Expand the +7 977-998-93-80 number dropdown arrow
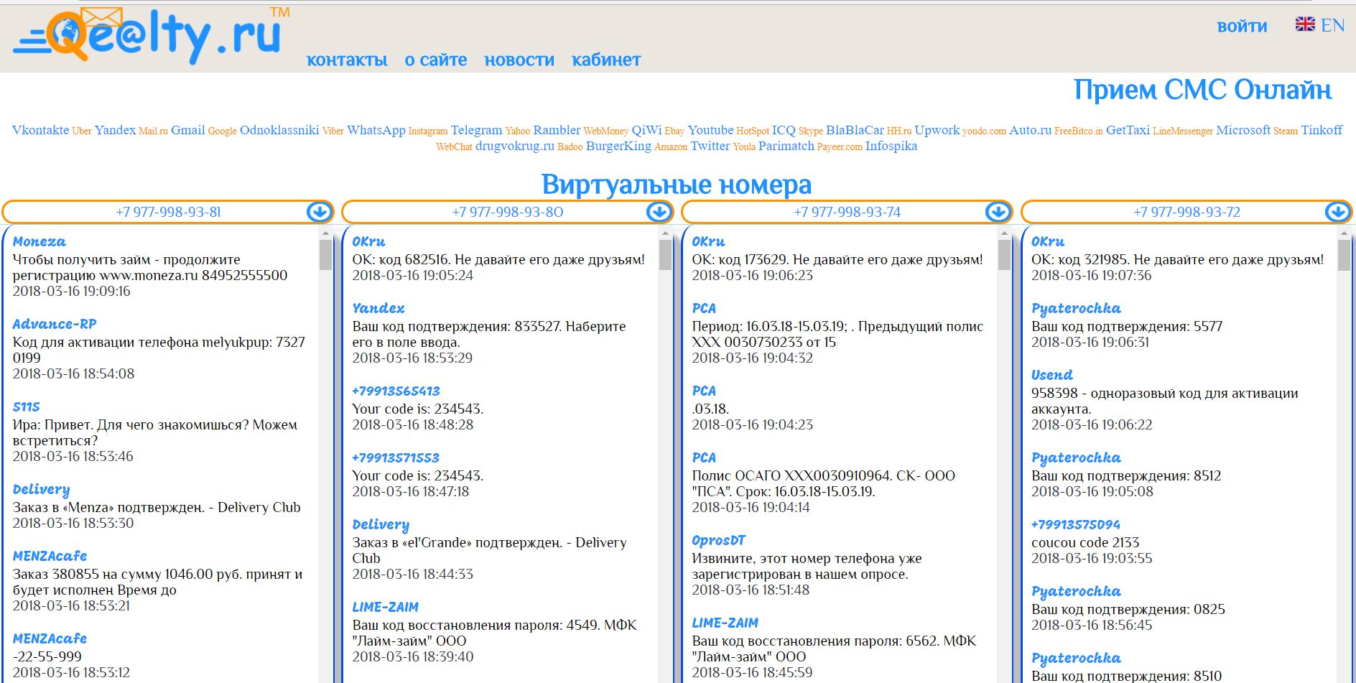 coord(659,212)
